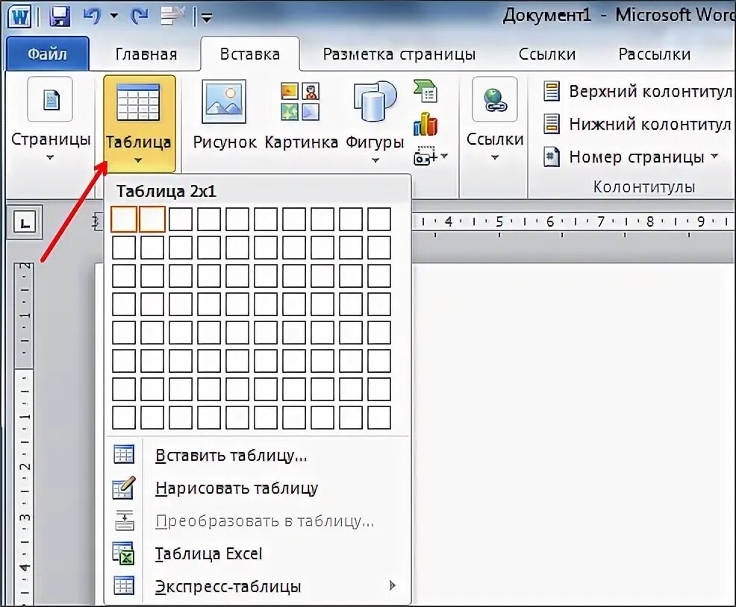The height and width of the screenshot is (607, 736).
Task: Open the Картинка clip art icon
Action: pyautogui.click(x=300, y=101)
